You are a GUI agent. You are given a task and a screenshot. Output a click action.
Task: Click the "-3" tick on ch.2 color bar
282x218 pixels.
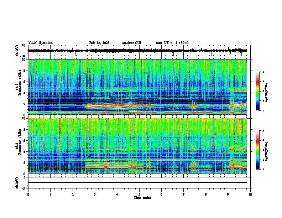pos(262,131)
